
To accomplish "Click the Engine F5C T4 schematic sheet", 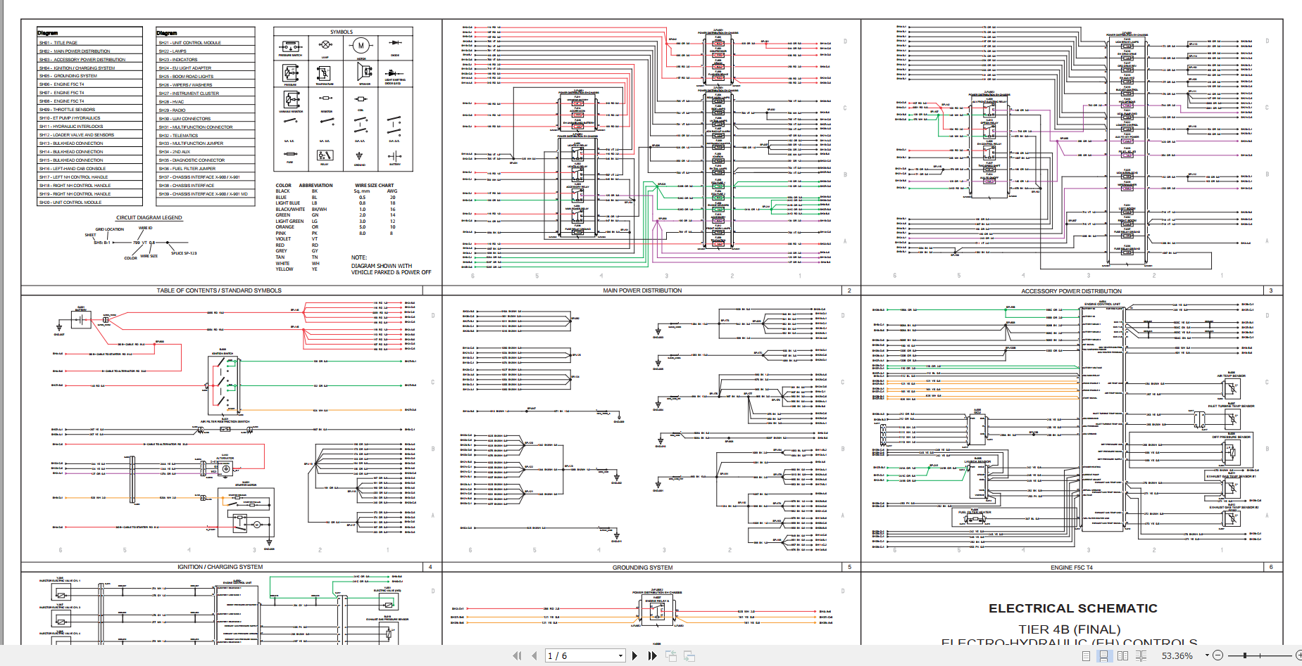I will pyautogui.click(x=1070, y=429).
